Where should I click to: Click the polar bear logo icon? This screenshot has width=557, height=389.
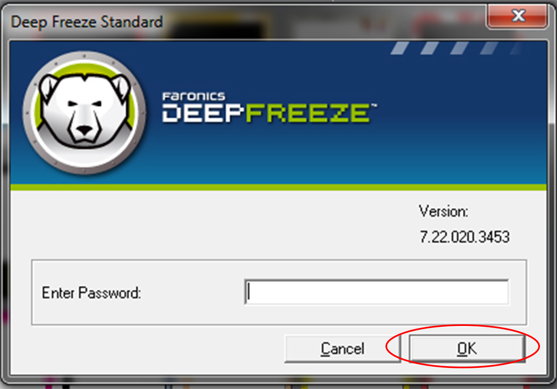point(85,112)
